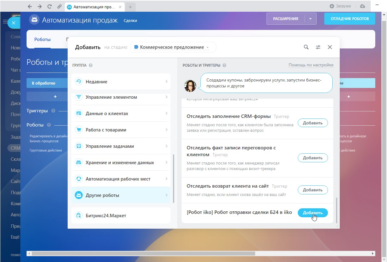
Task: Click the page horizontal scrollbar
Action: click(x=143, y=253)
